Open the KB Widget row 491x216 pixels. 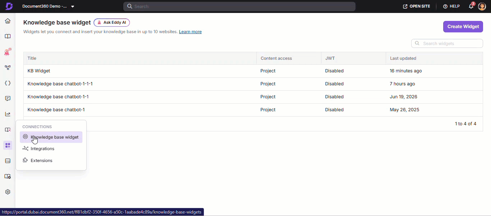pyautogui.click(x=253, y=71)
